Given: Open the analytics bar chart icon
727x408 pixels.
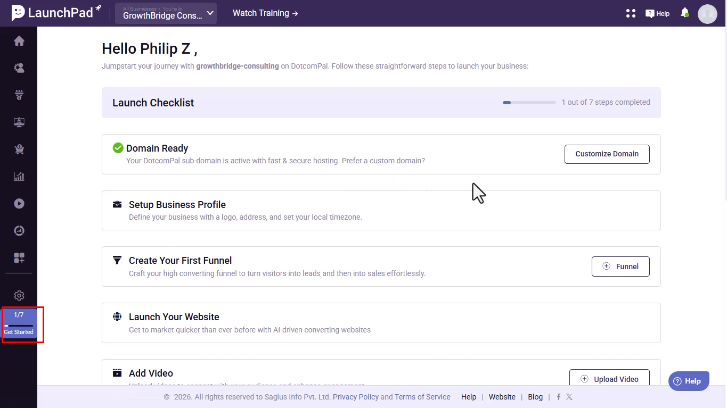Looking at the screenshot, I should tap(19, 177).
